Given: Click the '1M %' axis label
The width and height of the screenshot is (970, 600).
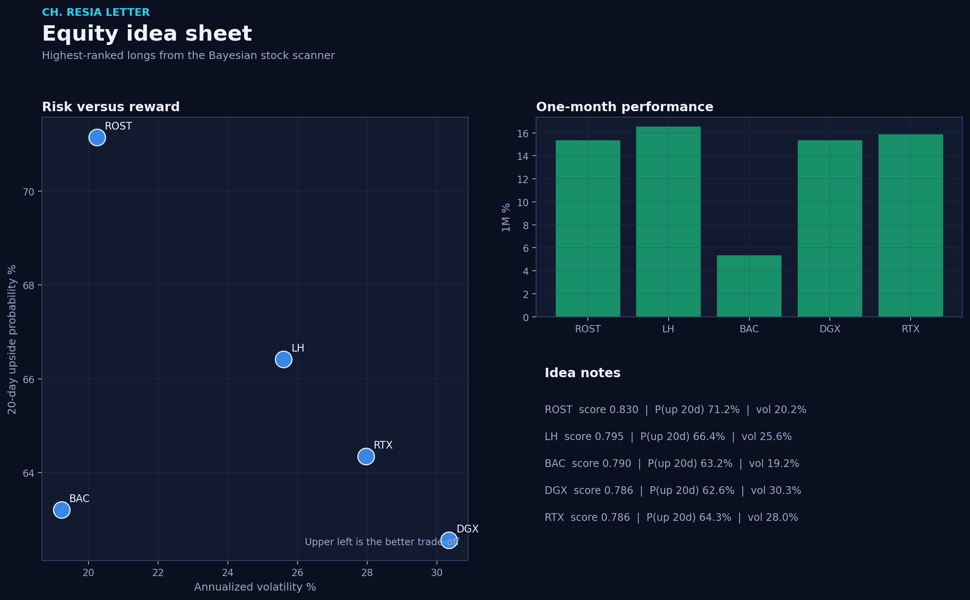Looking at the screenshot, I should (506, 218).
